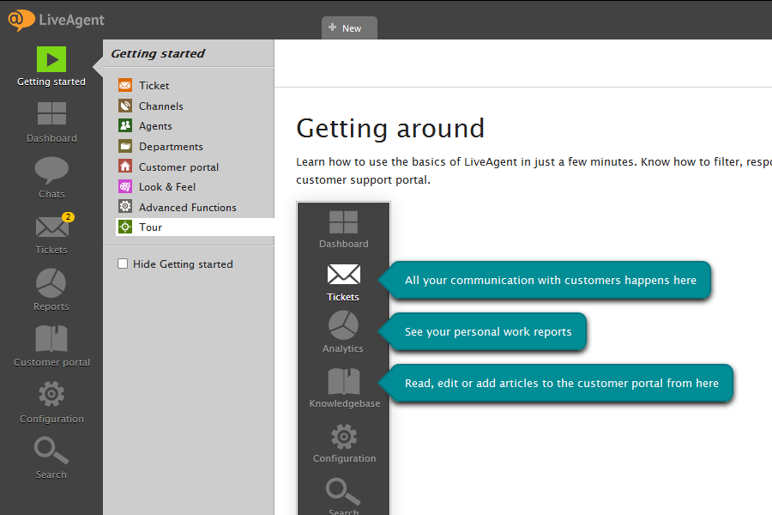772x515 pixels.
Task: Click the Agents people icon
Action: click(x=125, y=125)
